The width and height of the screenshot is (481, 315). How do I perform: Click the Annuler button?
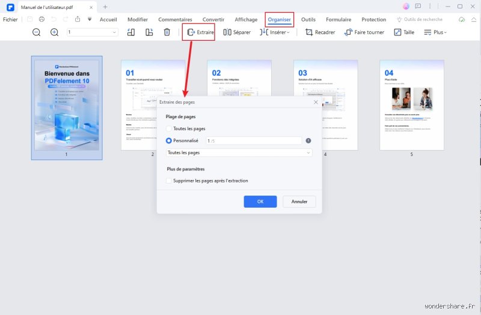pyautogui.click(x=299, y=202)
